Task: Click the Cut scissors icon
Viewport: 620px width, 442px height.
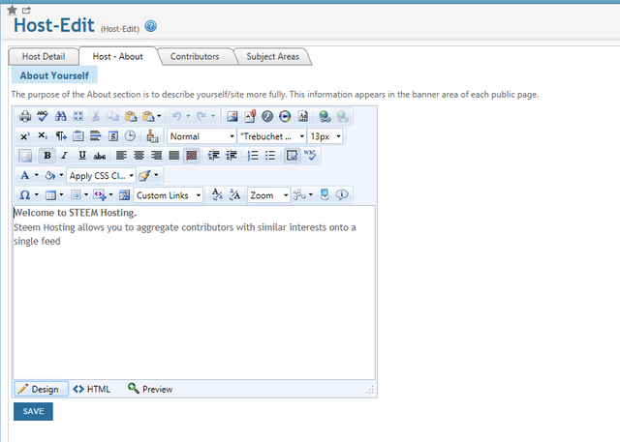Action: pyautogui.click(x=95, y=116)
